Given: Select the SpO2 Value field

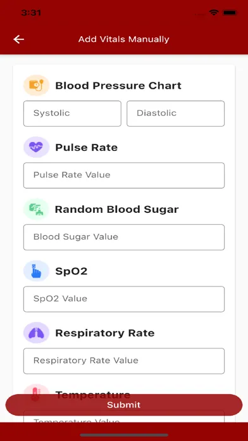Looking at the screenshot, I should [124, 299].
